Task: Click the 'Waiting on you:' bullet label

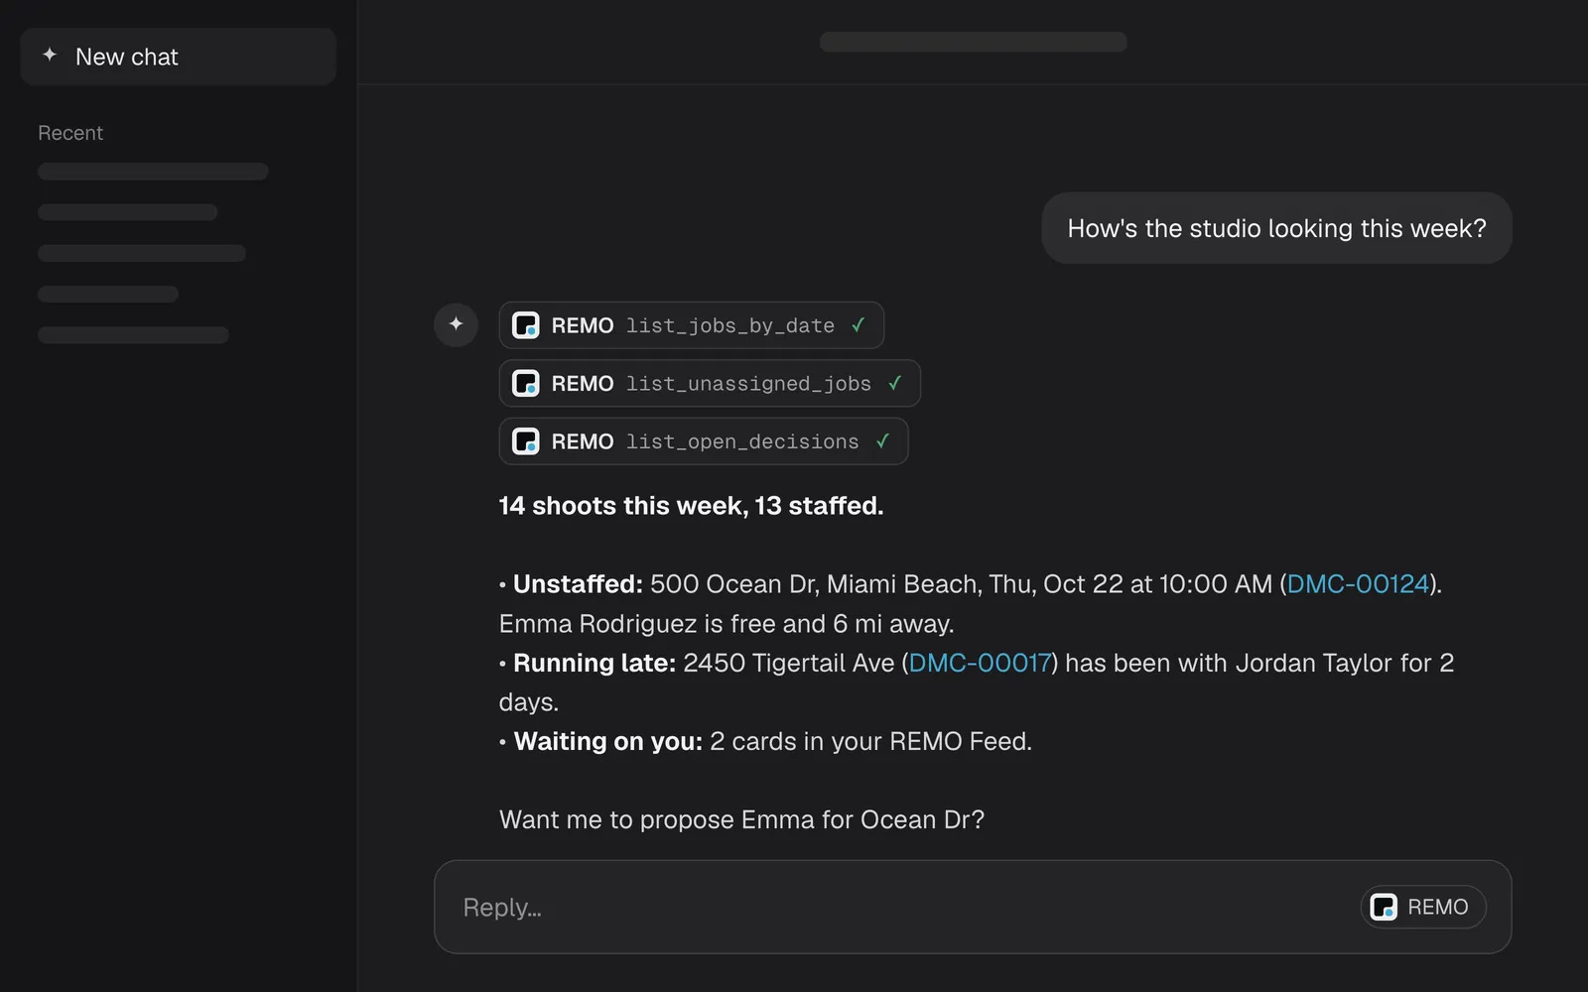Action: coord(607,741)
